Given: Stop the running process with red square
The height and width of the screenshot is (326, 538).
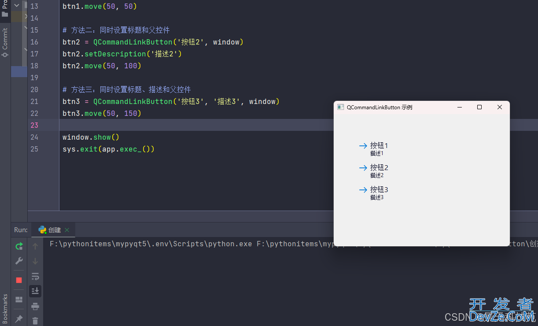Looking at the screenshot, I should click(x=19, y=280).
